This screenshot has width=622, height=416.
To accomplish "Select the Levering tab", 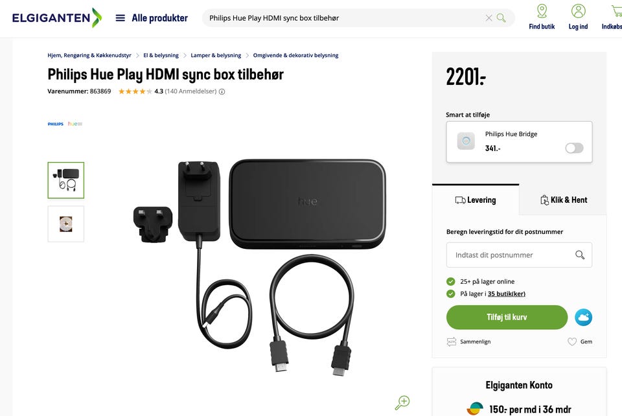I will (x=476, y=200).
